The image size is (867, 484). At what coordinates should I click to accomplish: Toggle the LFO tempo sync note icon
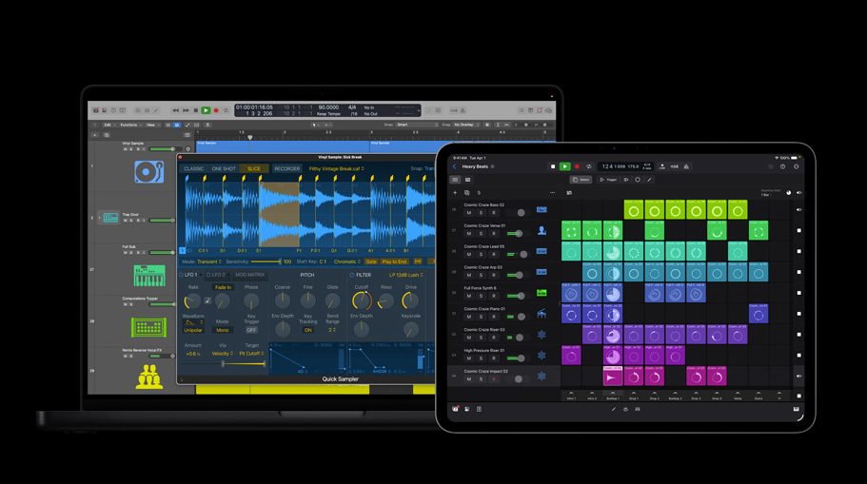[x=207, y=300]
